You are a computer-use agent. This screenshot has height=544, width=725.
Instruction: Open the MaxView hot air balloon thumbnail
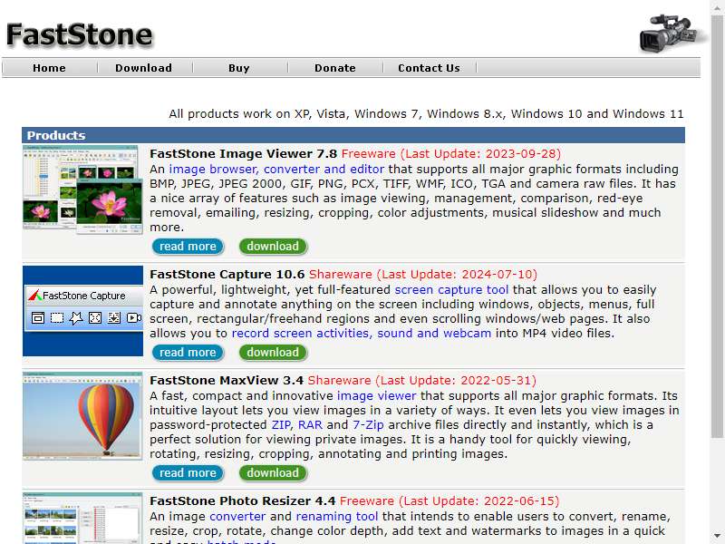coord(82,416)
